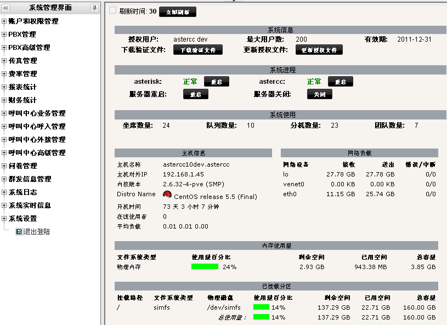Open the 报表统计 menu item
Image resolution: width=447 pixels, height=325 pixels.
[22, 87]
